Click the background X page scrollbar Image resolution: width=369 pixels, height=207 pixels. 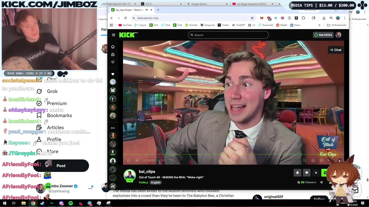(x=367, y=180)
